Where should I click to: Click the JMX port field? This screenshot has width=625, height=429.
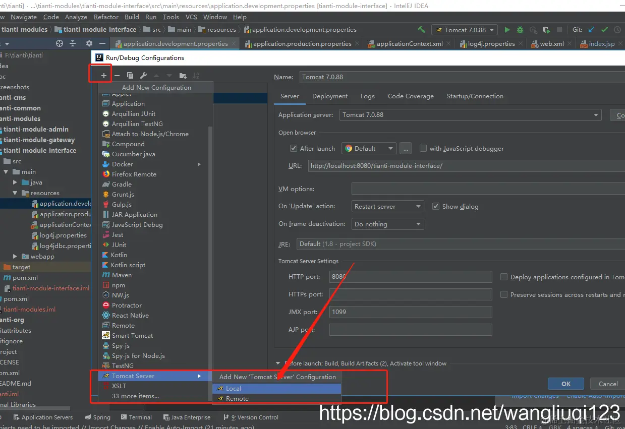(x=411, y=312)
